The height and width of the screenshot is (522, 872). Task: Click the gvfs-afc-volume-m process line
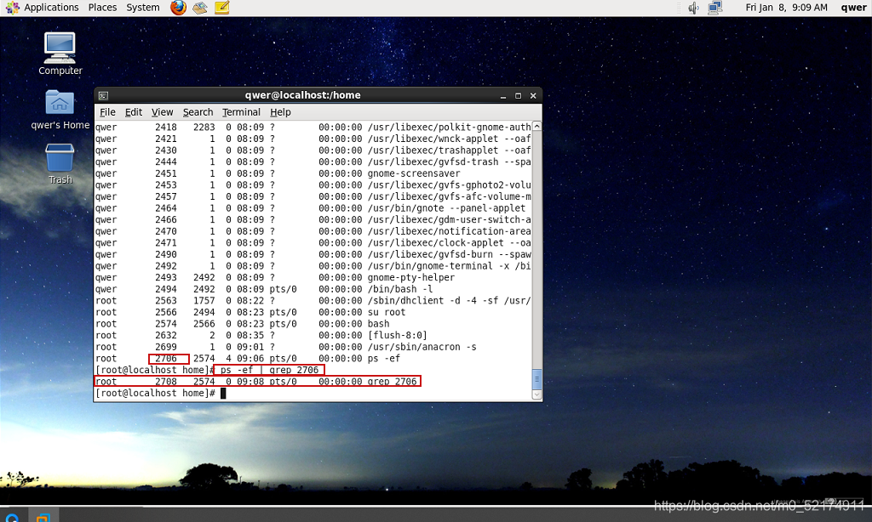[313, 197]
